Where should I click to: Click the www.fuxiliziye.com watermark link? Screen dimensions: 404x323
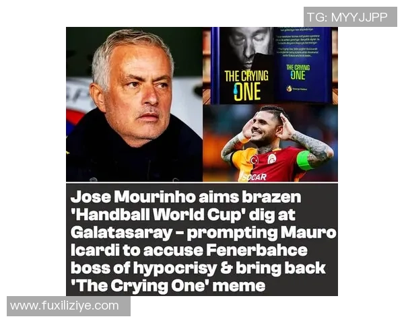pyautogui.click(x=65, y=306)
